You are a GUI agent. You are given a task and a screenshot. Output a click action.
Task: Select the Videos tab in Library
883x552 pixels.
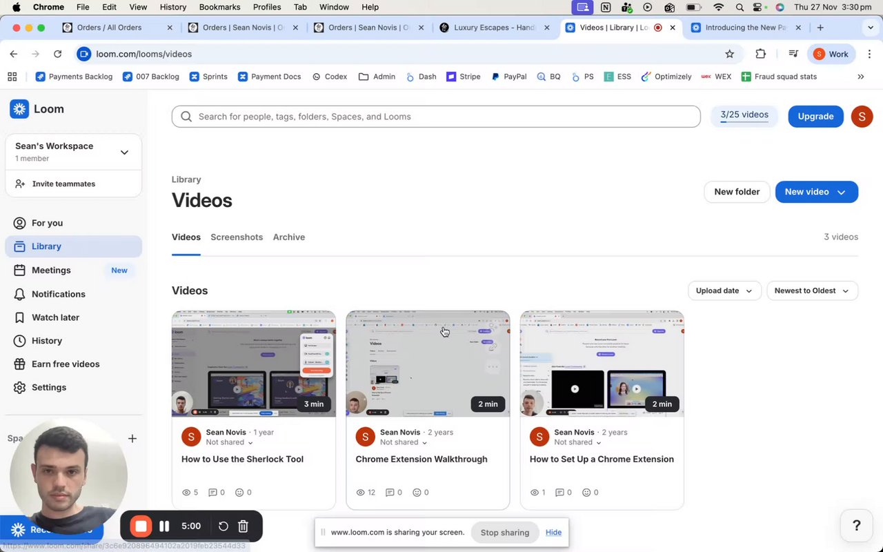tap(186, 237)
